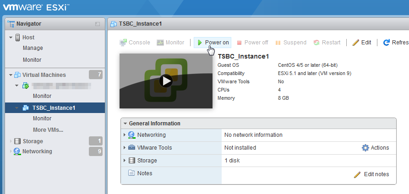Collapse the Virtual Machines node
The height and width of the screenshot is (194, 409).
click(x=11, y=75)
